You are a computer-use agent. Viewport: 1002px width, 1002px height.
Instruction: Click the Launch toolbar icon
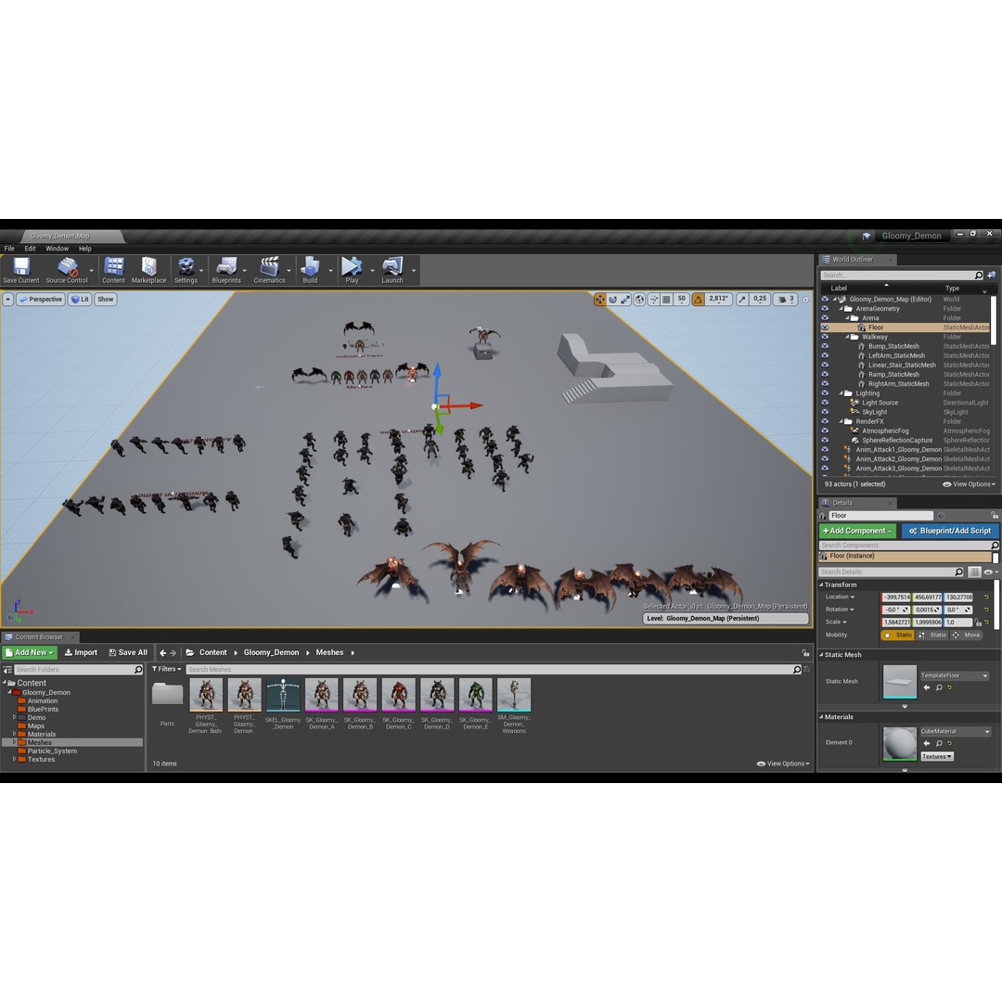(392, 270)
